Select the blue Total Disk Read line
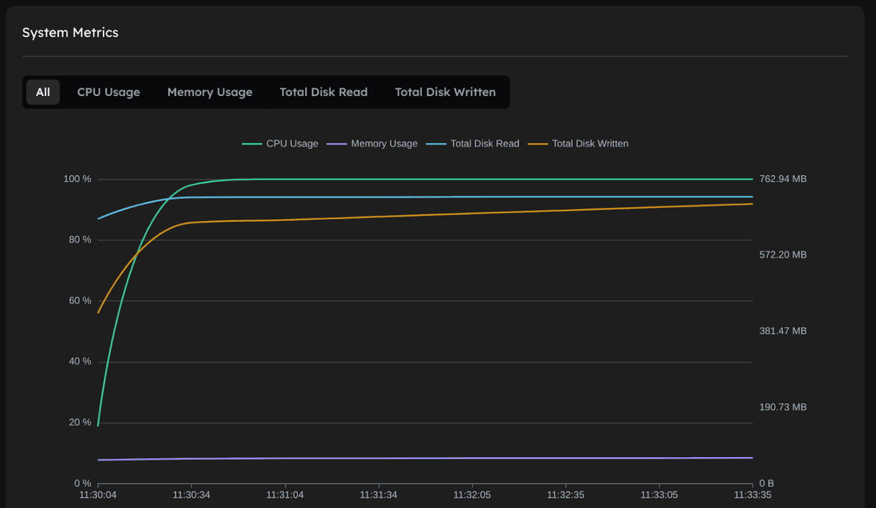The image size is (876, 508). [360, 196]
